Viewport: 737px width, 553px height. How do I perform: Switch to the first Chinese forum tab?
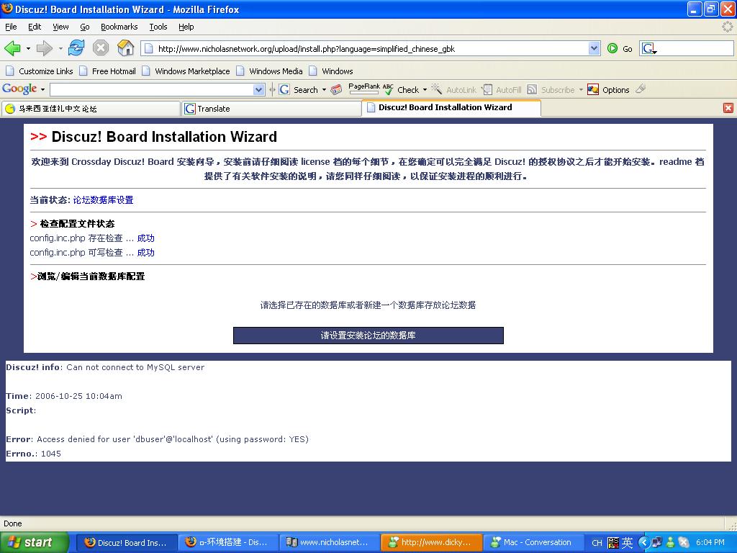point(90,109)
